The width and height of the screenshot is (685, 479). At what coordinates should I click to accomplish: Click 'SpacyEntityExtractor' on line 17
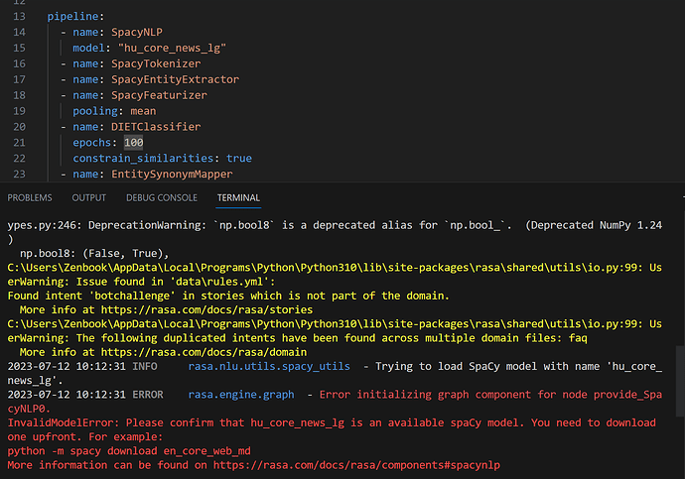pos(175,79)
